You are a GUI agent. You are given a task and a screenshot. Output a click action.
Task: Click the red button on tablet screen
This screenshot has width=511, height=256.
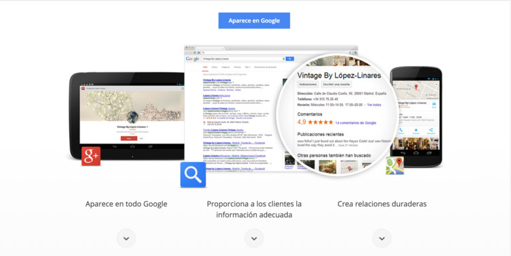click(x=129, y=138)
